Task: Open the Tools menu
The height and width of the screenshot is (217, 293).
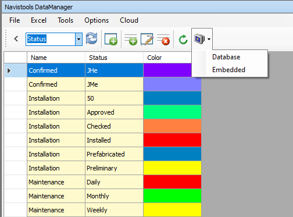Action: [x=65, y=20]
